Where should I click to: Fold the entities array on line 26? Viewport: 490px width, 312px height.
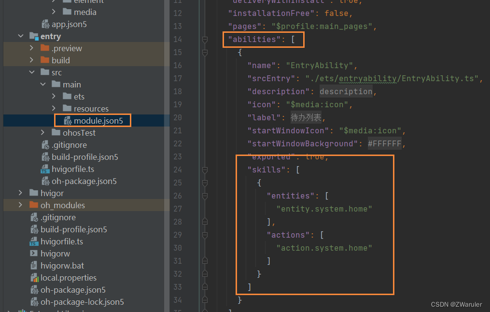click(205, 196)
